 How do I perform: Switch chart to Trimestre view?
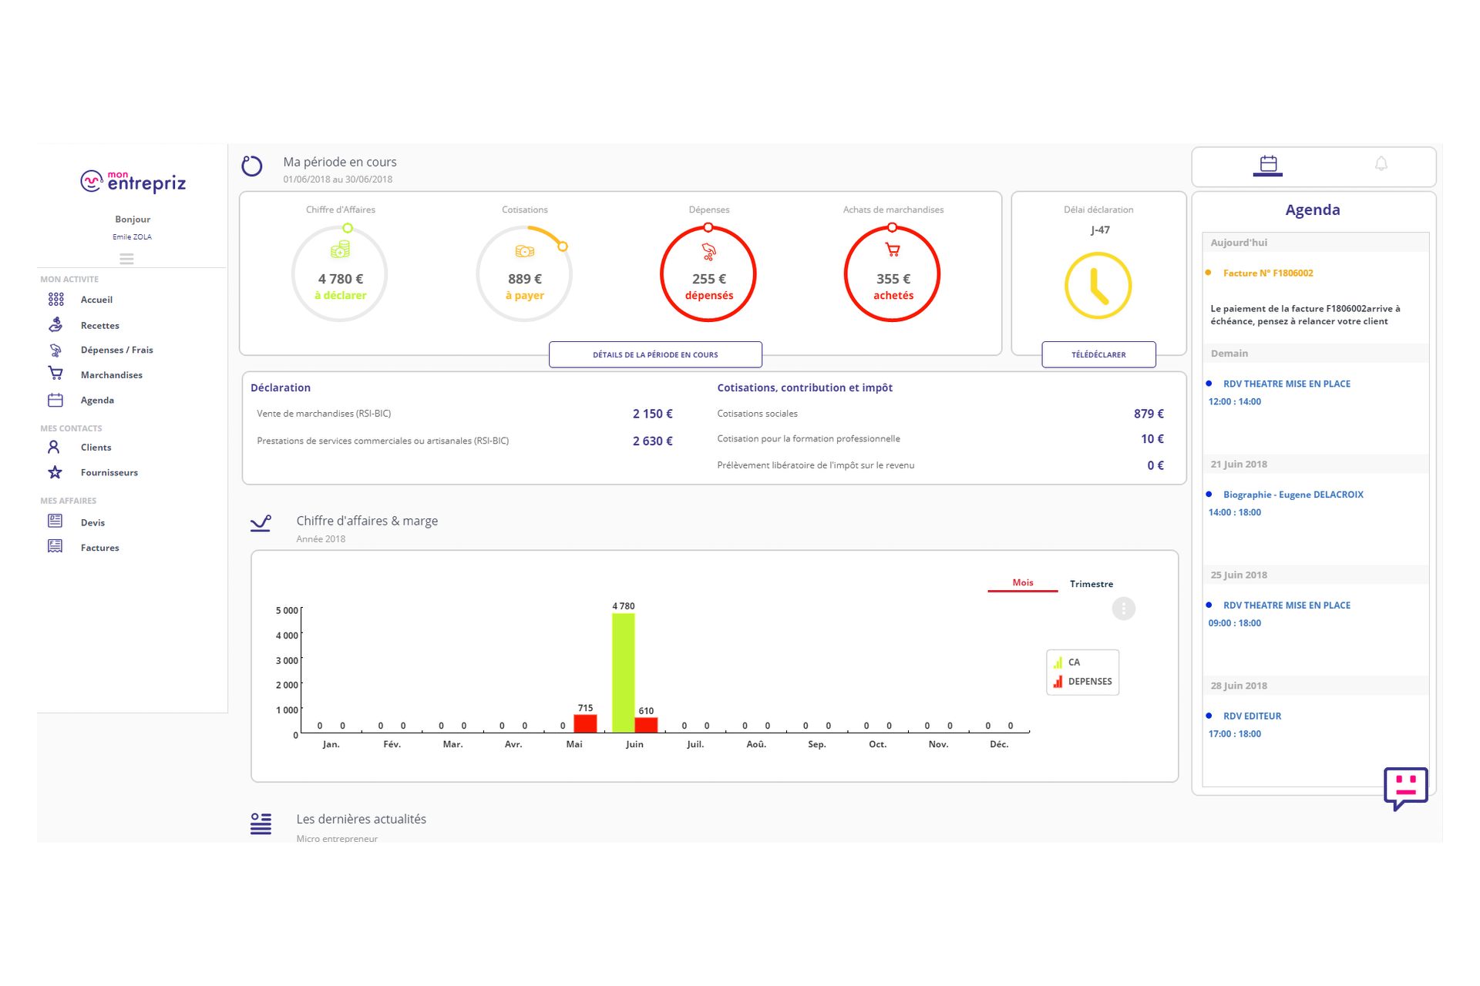tap(1091, 584)
